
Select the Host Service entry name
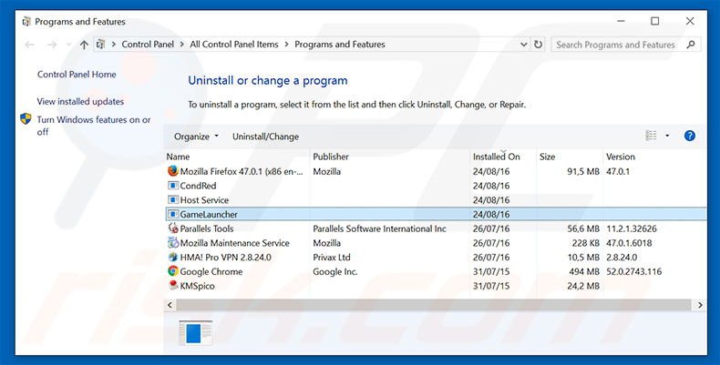204,200
